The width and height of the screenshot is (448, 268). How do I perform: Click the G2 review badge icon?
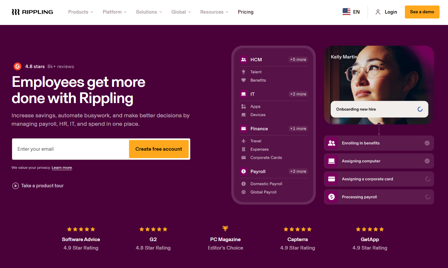click(x=18, y=66)
